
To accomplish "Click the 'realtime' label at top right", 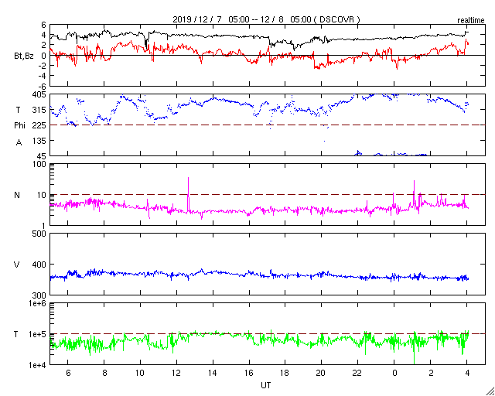I will point(471,21).
